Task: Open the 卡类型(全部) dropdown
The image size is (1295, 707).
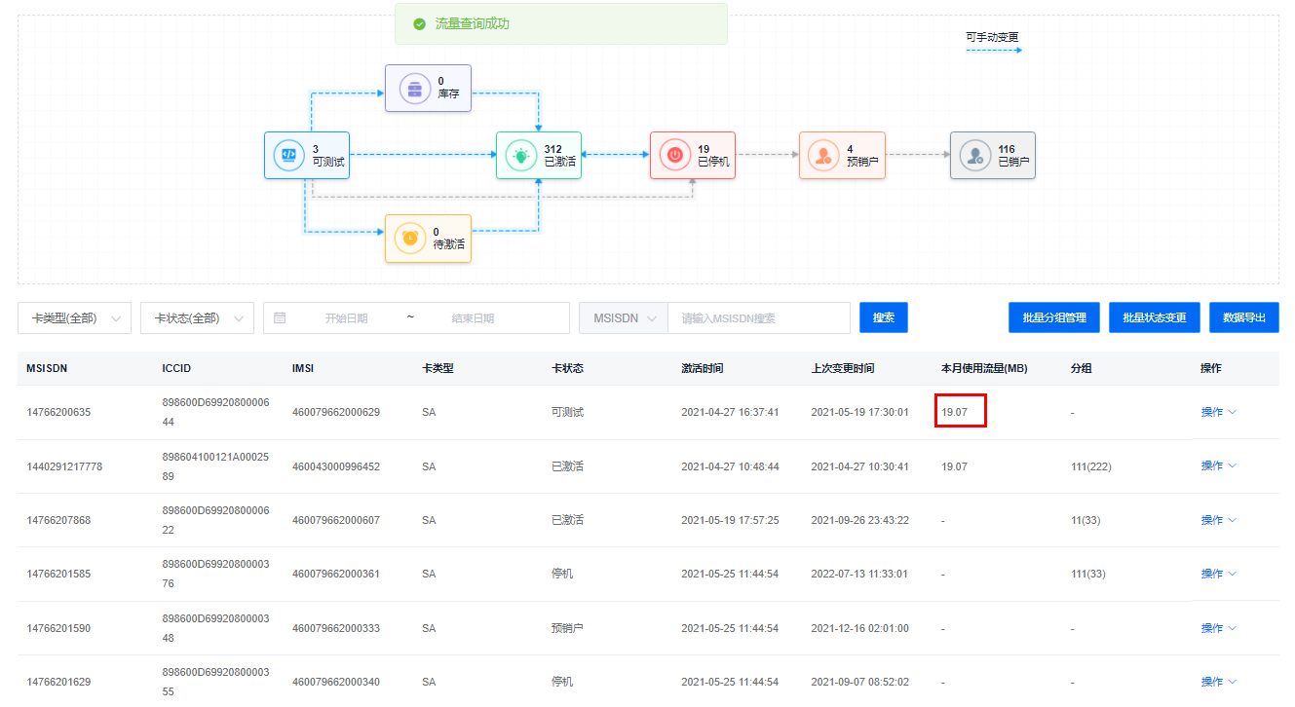Action: [74, 318]
